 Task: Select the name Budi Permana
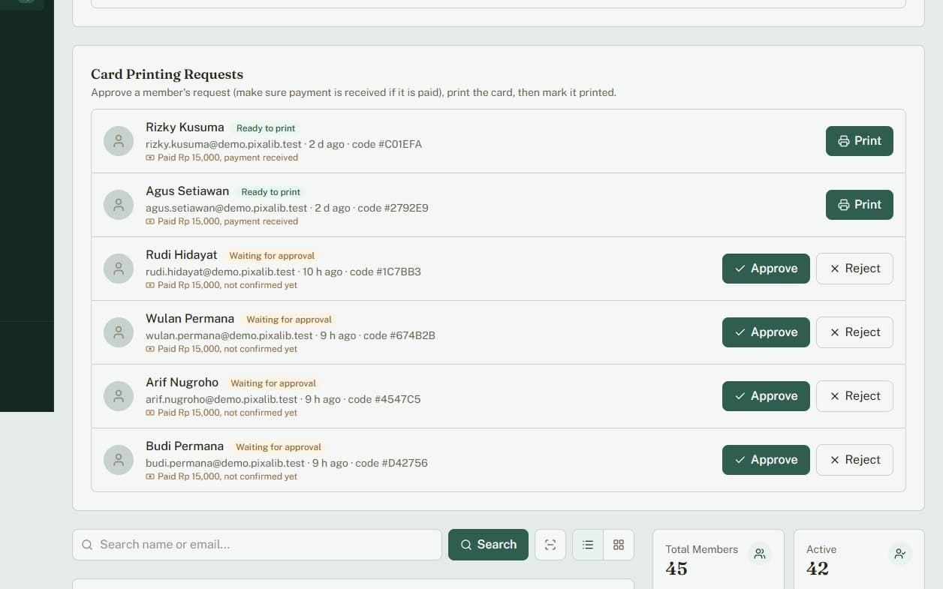(x=185, y=446)
